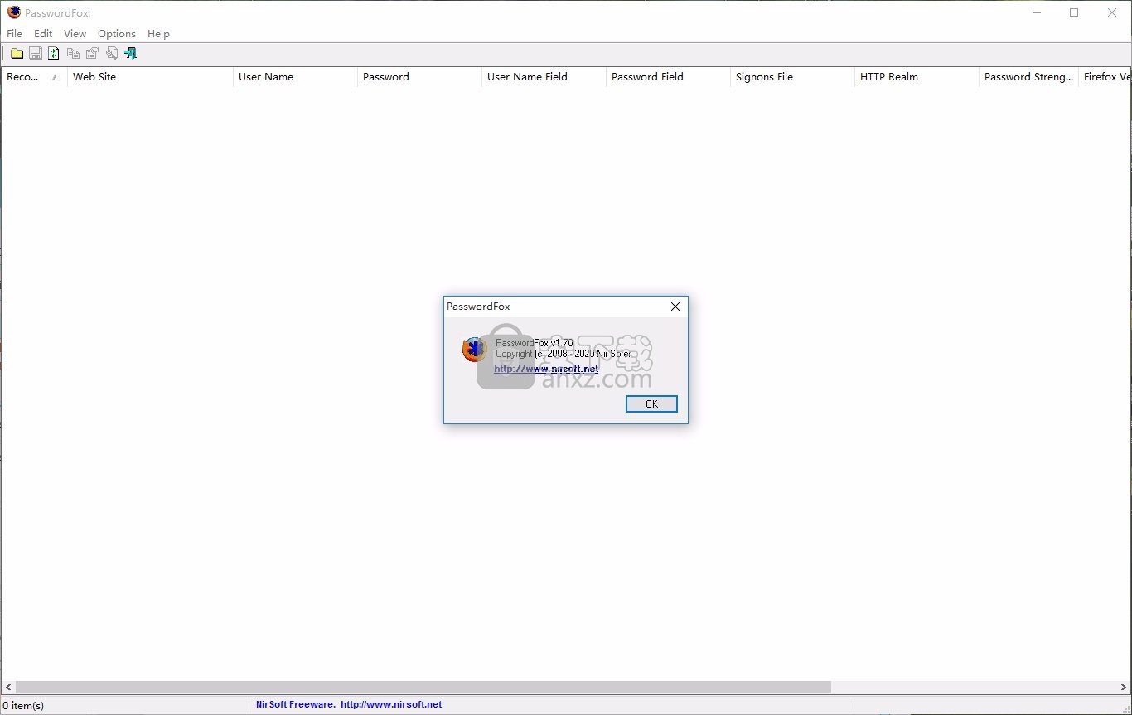This screenshot has width=1132, height=715.
Task: Click the Exit door toolbar icon
Action: (x=130, y=53)
